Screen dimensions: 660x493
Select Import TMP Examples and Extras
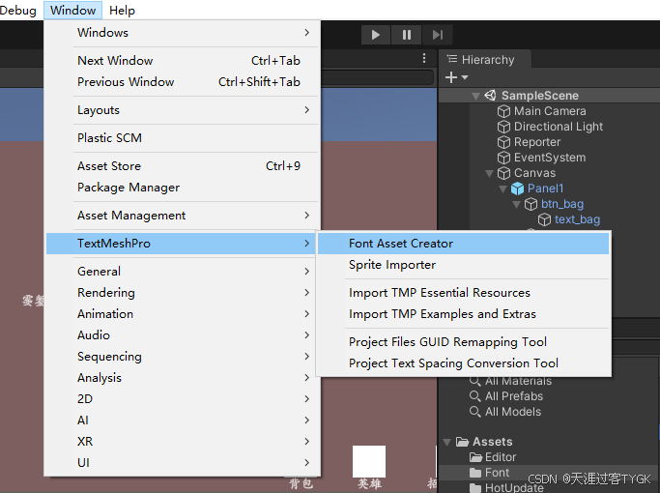point(463,313)
